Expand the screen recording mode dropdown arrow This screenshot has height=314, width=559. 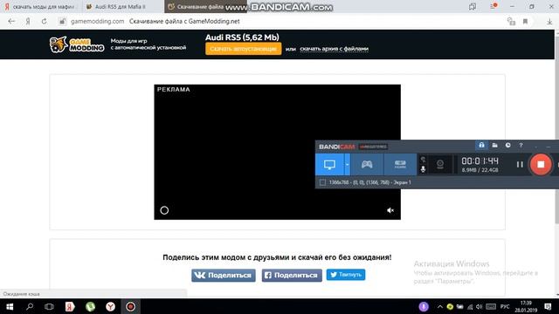(x=348, y=165)
